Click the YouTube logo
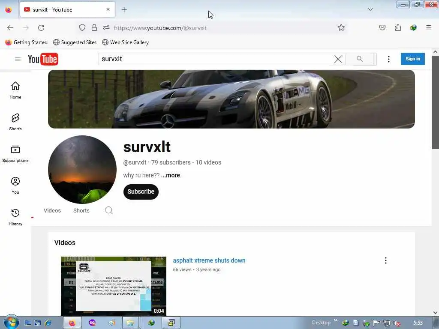 tap(43, 59)
